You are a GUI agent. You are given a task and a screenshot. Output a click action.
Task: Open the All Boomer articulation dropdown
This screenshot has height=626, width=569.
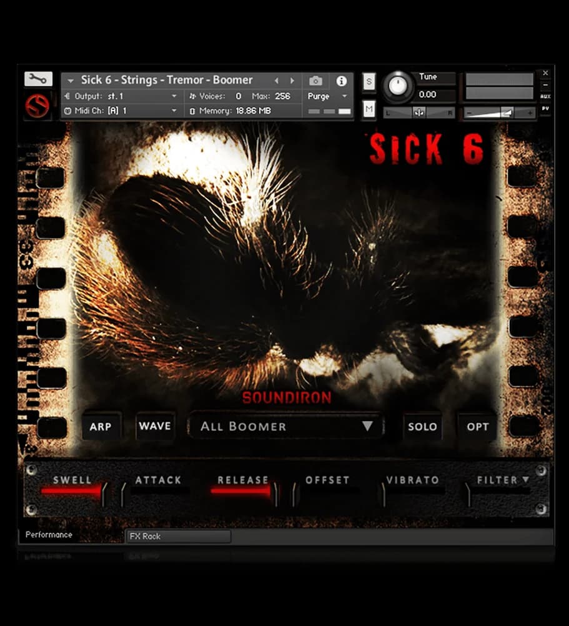(286, 426)
